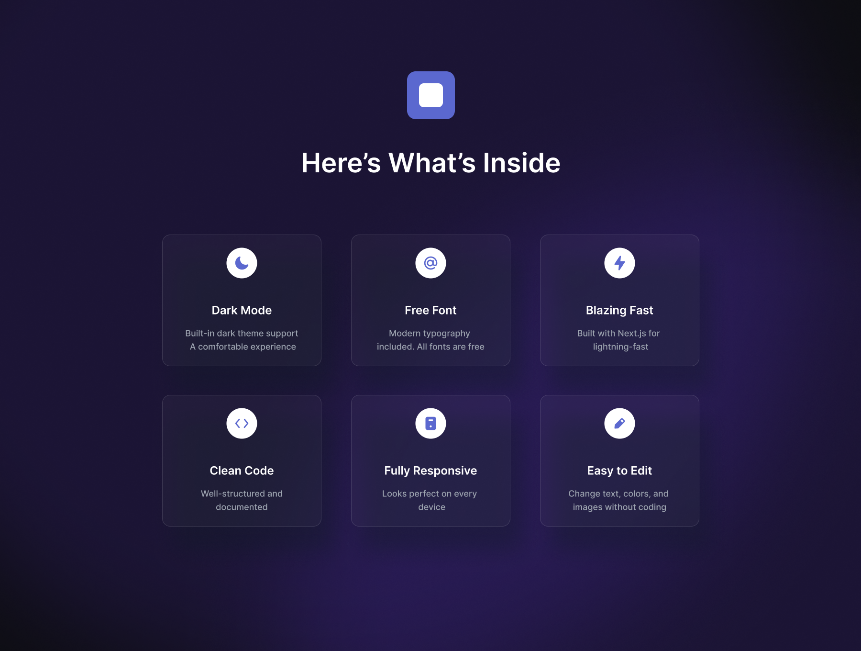Click the "Clean Code" card title

[242, 471]
